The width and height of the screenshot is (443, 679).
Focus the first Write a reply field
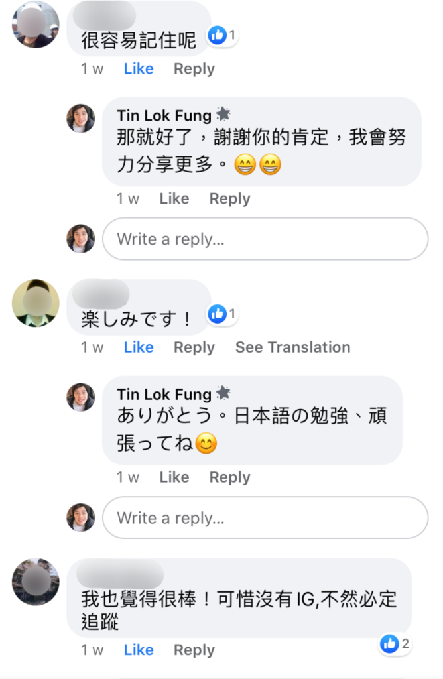[x=265, y=239]
